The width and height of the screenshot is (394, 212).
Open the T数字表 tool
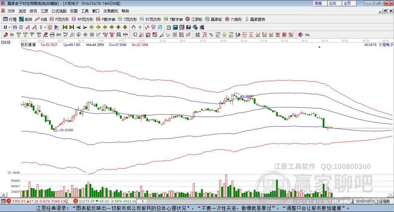click(x=174, y=19)
